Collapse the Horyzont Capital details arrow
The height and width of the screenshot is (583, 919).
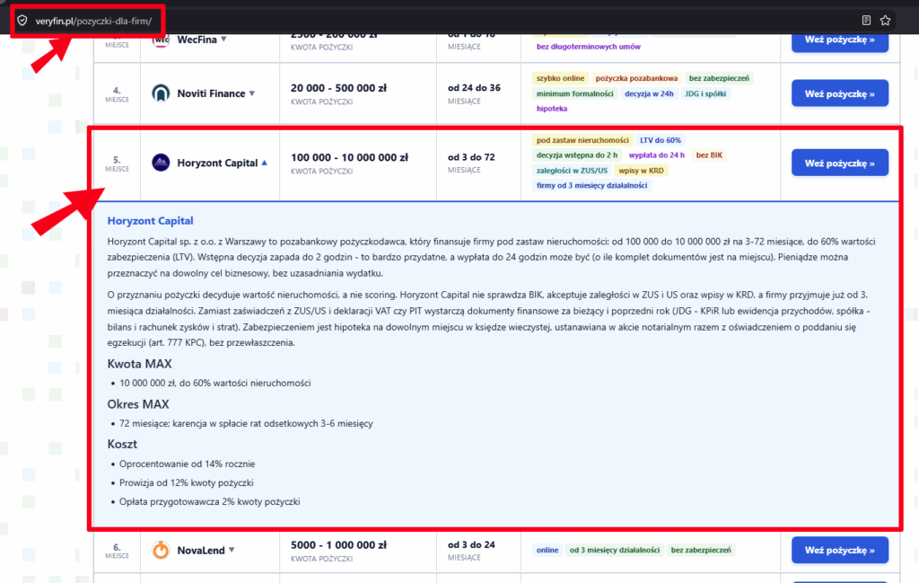click(x=265, y=163)
